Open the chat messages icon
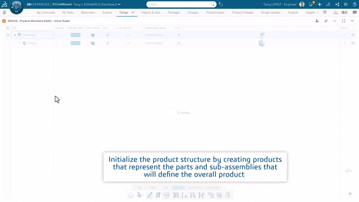The image size is (359, 202). tap(355, 13)
